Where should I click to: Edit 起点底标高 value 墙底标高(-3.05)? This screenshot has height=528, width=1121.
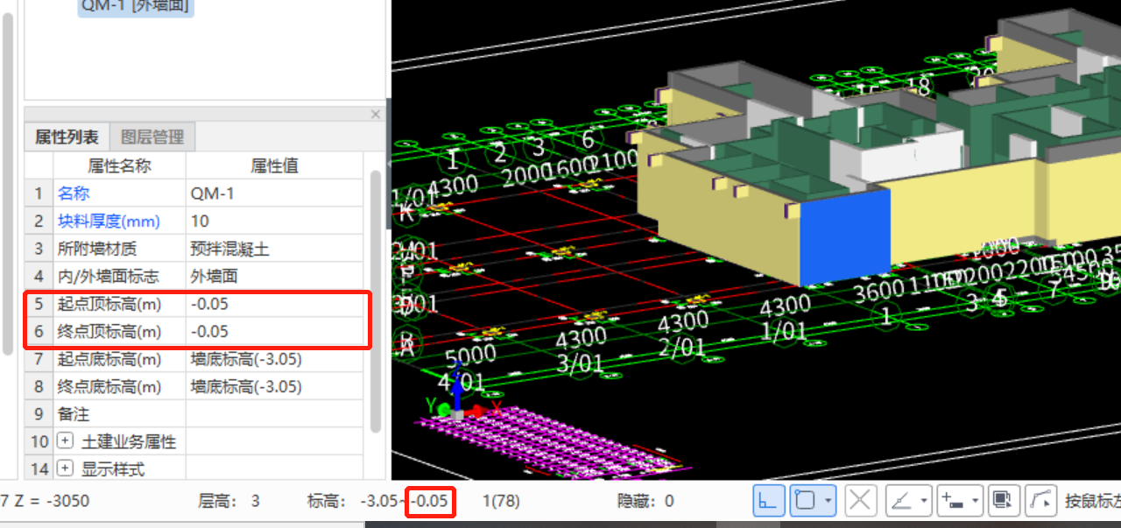click(x=275, y=359)
